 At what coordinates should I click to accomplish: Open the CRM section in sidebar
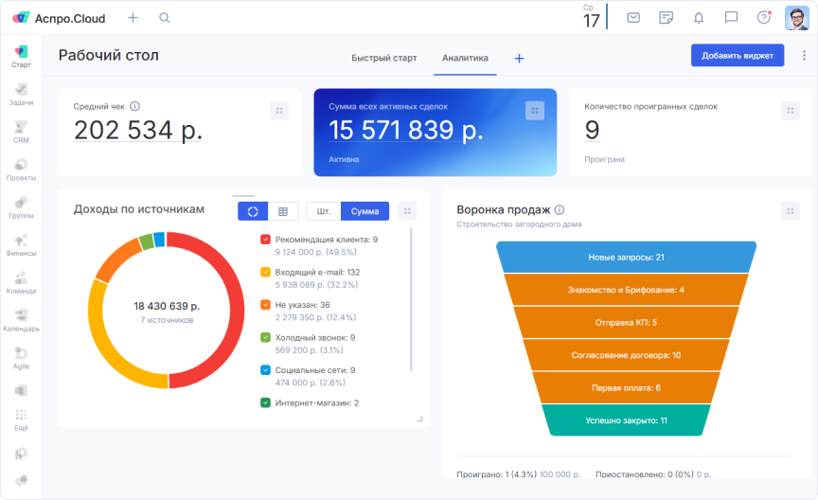click(21, 131)
